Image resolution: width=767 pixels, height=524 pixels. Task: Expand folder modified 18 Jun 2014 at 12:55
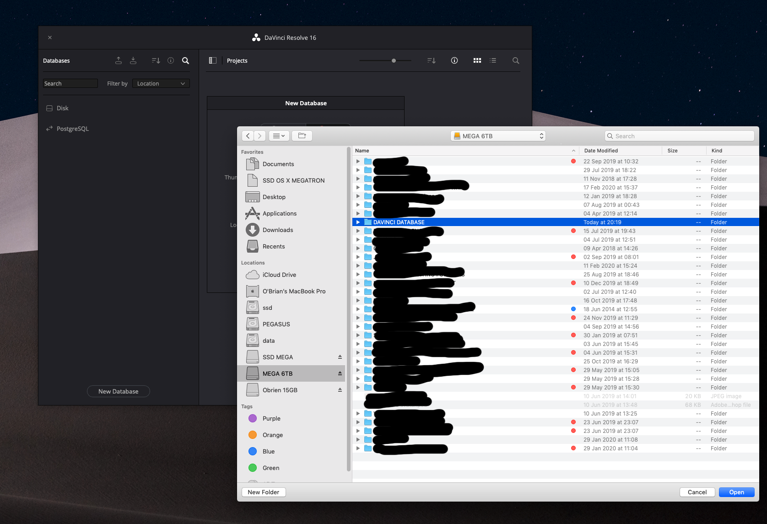tap(358, 309)
